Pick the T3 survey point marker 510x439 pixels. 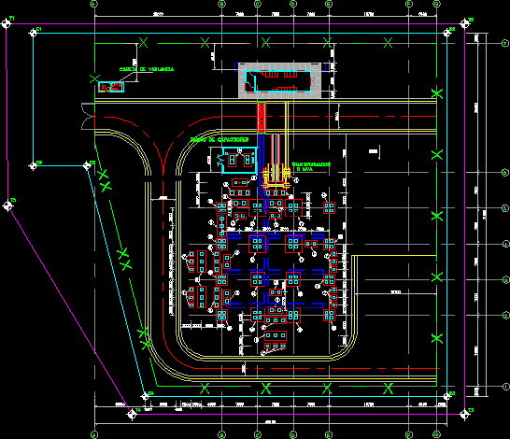465,414
